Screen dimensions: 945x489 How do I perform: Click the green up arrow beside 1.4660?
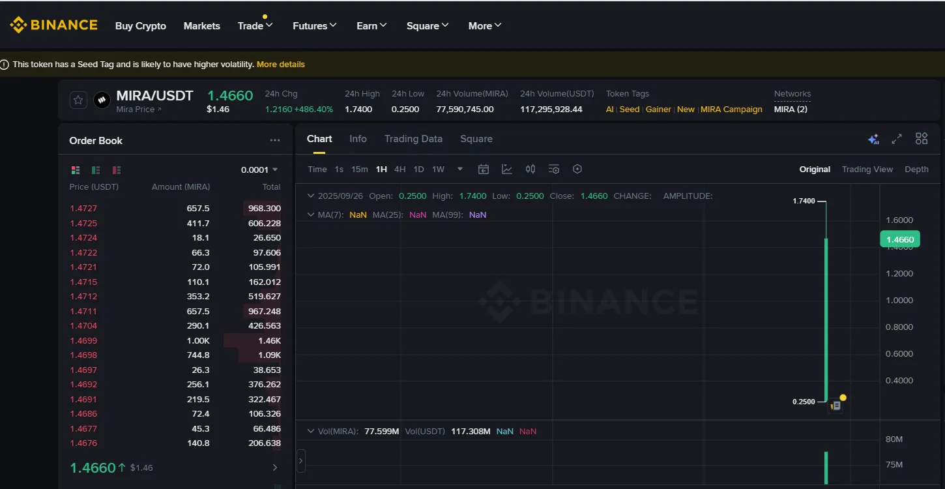[x=121, y=467]
